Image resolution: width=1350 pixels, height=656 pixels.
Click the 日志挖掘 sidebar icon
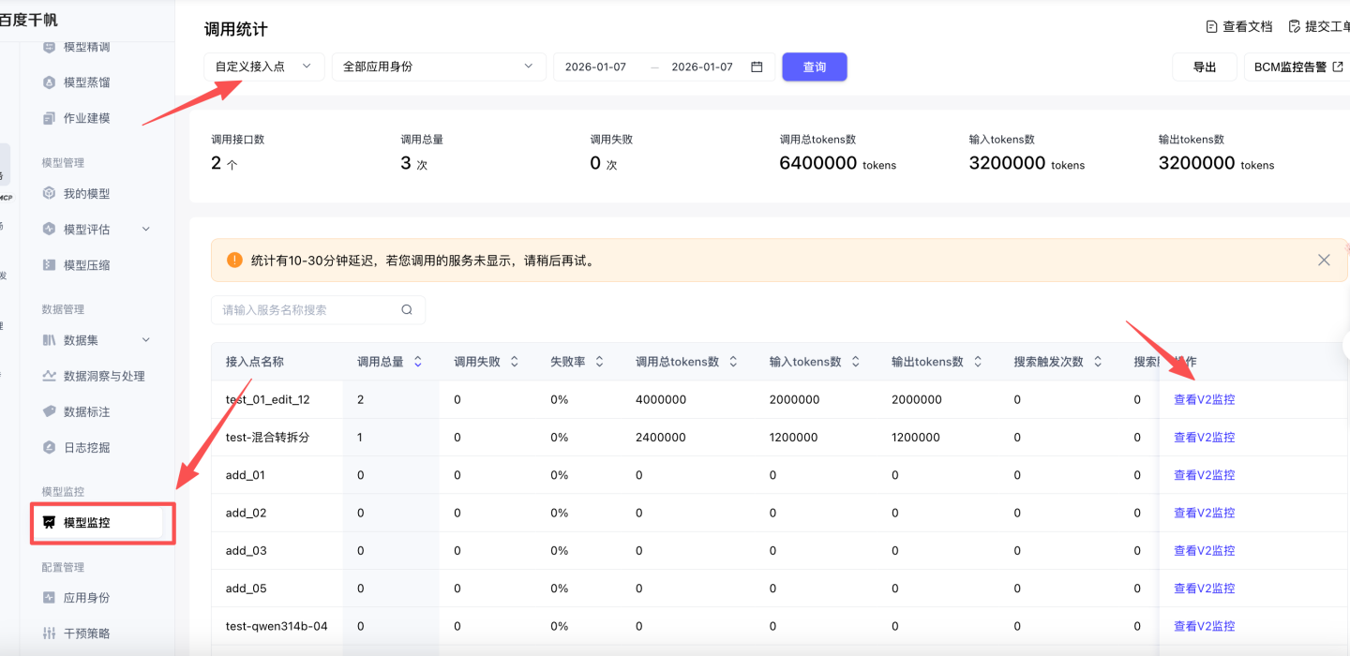[50, 448]
